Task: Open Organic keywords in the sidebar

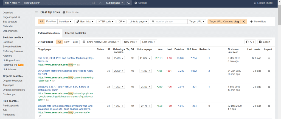Action: pos(13,81)
